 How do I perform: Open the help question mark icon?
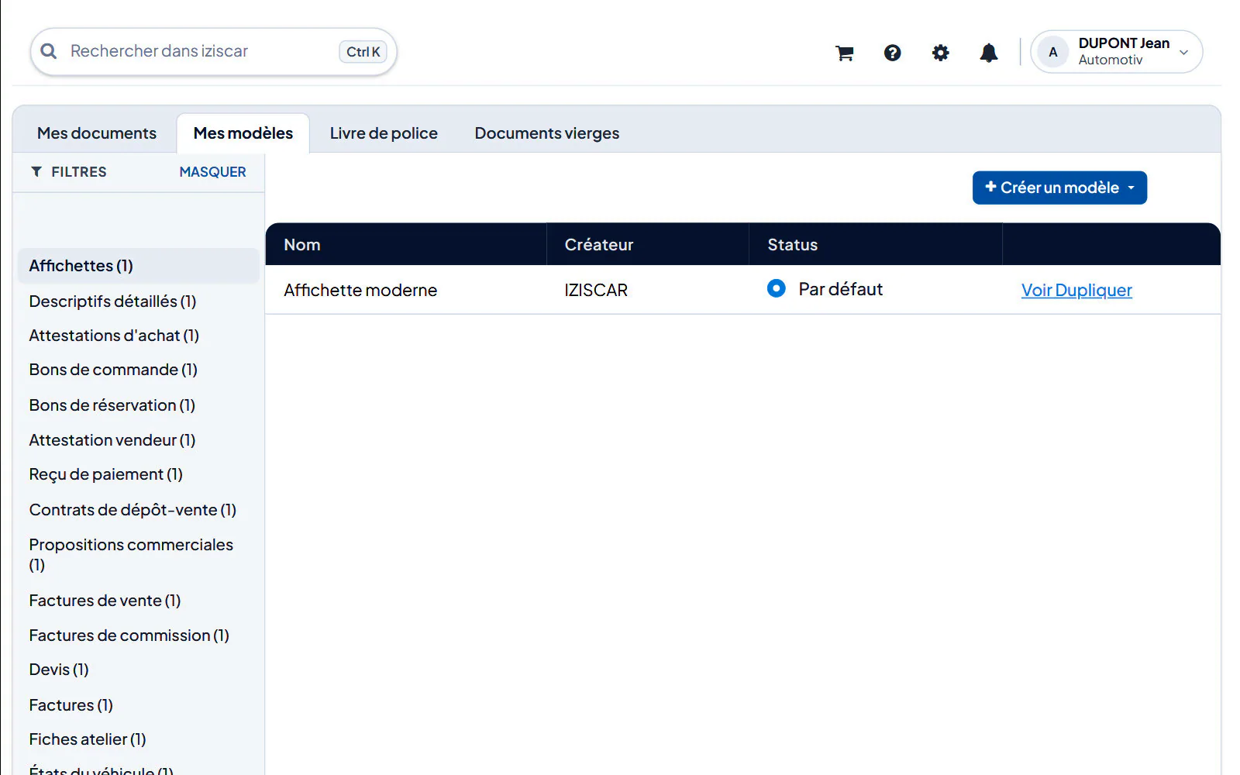pos(893,53)
